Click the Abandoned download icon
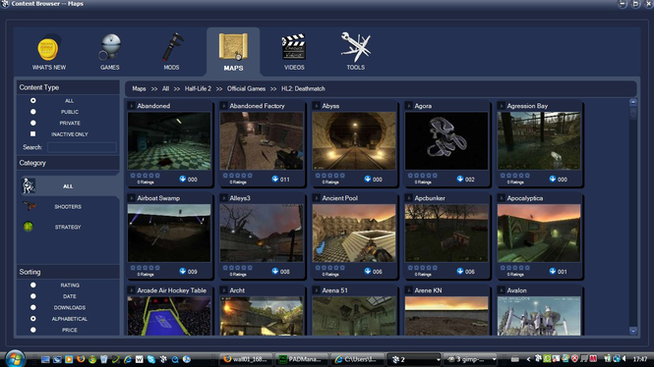The height and width of the screenshot is (367, 654). tap(183, 179)
